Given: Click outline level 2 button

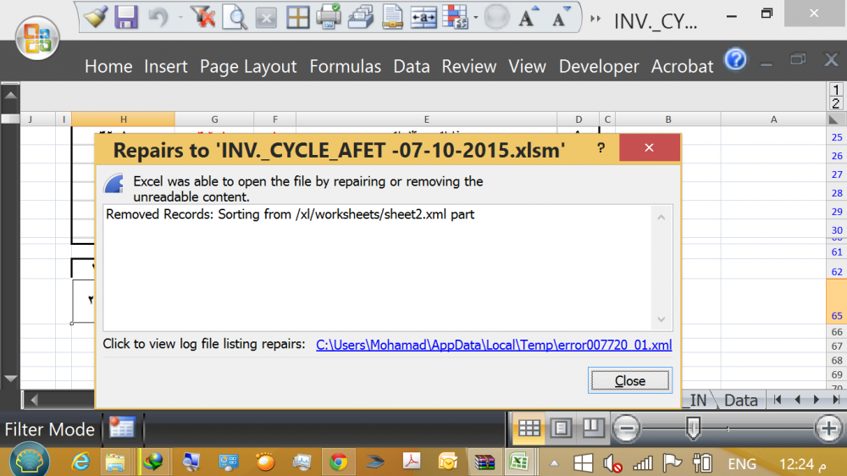Looking at the screenshot, I should coord(836,103).
